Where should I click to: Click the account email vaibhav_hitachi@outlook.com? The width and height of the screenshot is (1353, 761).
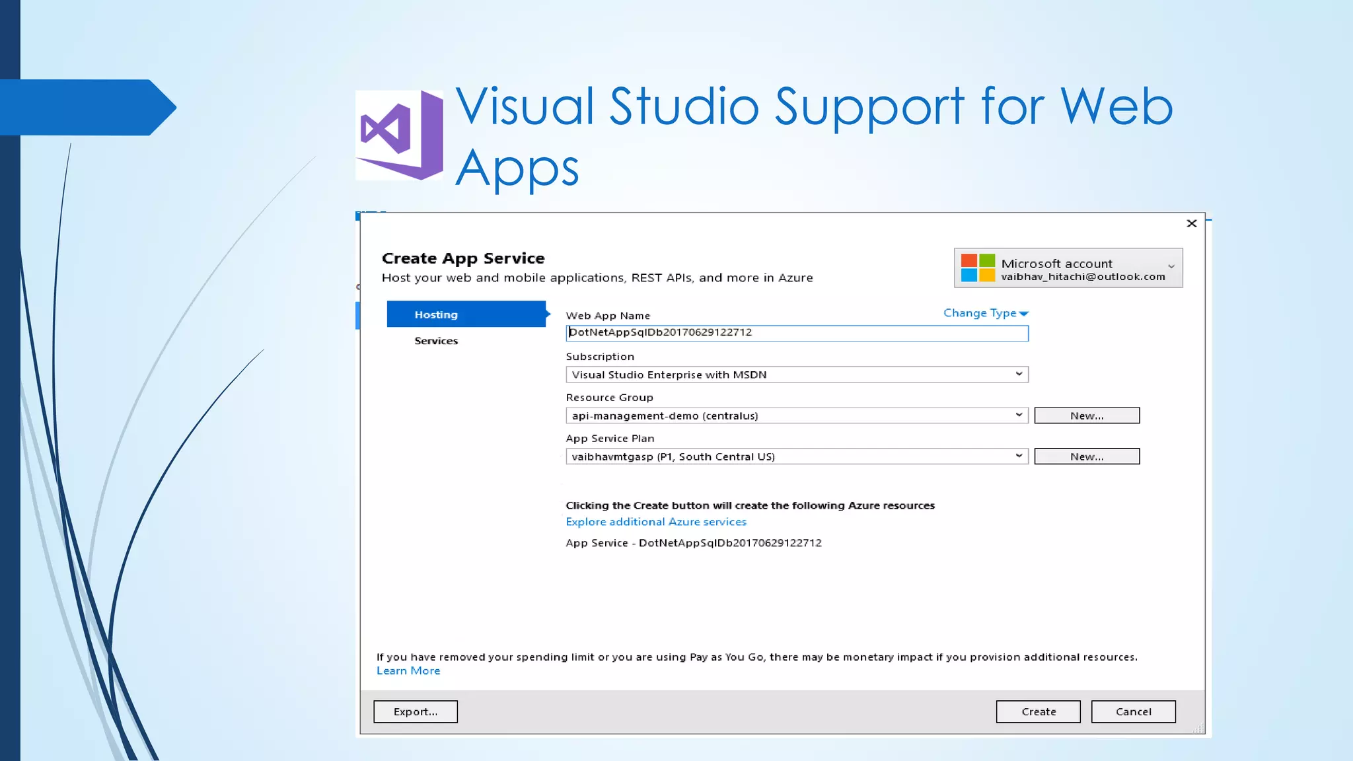tap(1083, 277)
